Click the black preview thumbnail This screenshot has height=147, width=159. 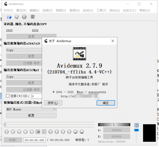tap(149, 133)
